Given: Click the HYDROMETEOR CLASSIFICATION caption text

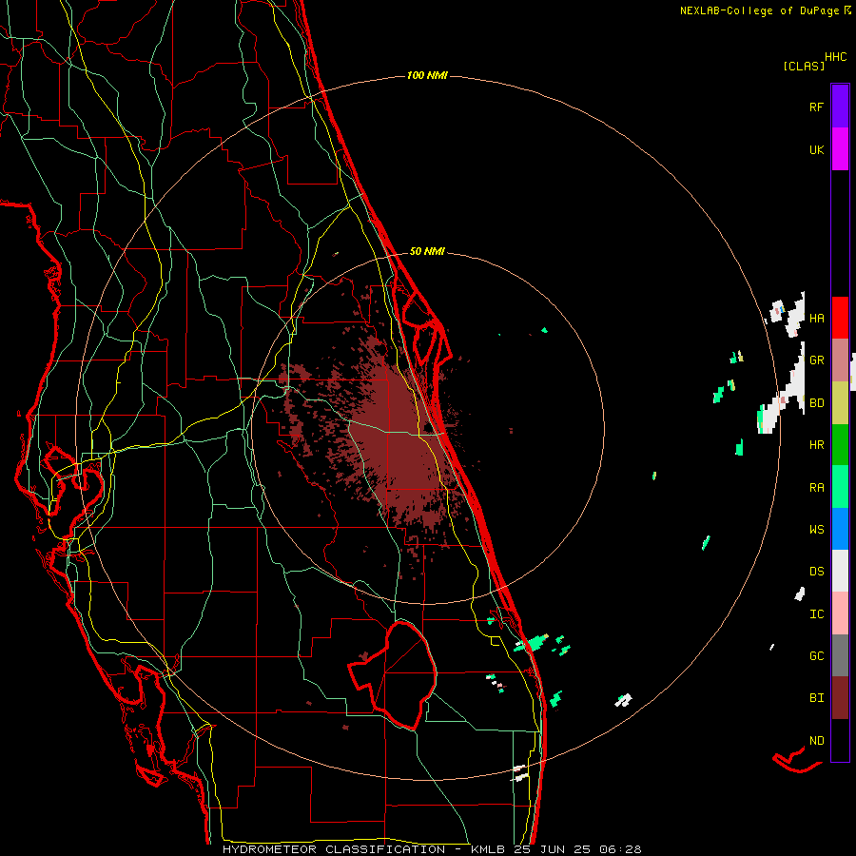Looking at the screenshot, I should pyautogui.click(x=334, y=849).
